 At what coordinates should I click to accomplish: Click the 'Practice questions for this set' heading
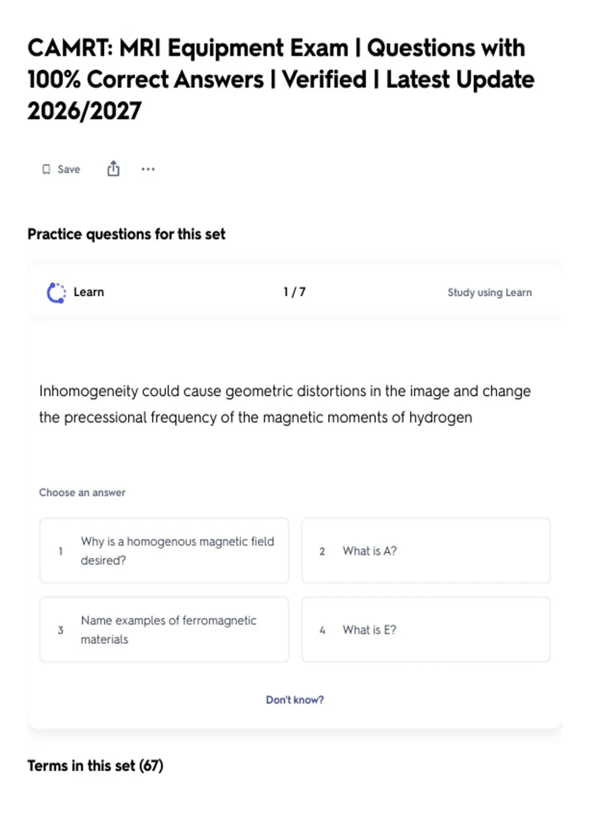[126, 234]
